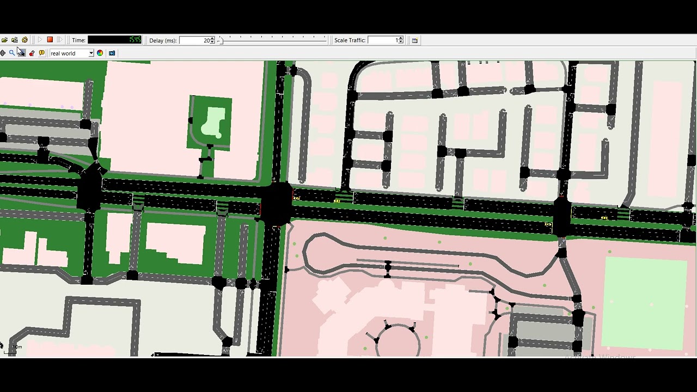Click the select mode cursor icon
This screenshot has height=392, width=697.
(x=21, y=53)
